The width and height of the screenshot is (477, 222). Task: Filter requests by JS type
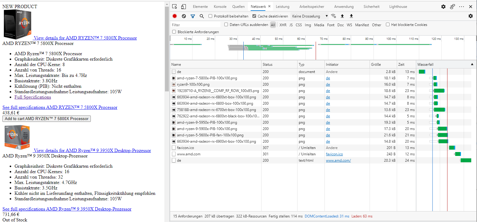tap(291, 25)
